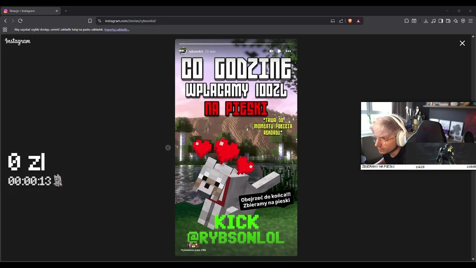Image resolution: width=476 pixels, height=268 pixels.
Task: Click the install app icon in address bar
Action: [333, 21]
